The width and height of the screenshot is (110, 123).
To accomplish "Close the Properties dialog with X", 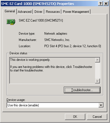I will click(106, 4).
